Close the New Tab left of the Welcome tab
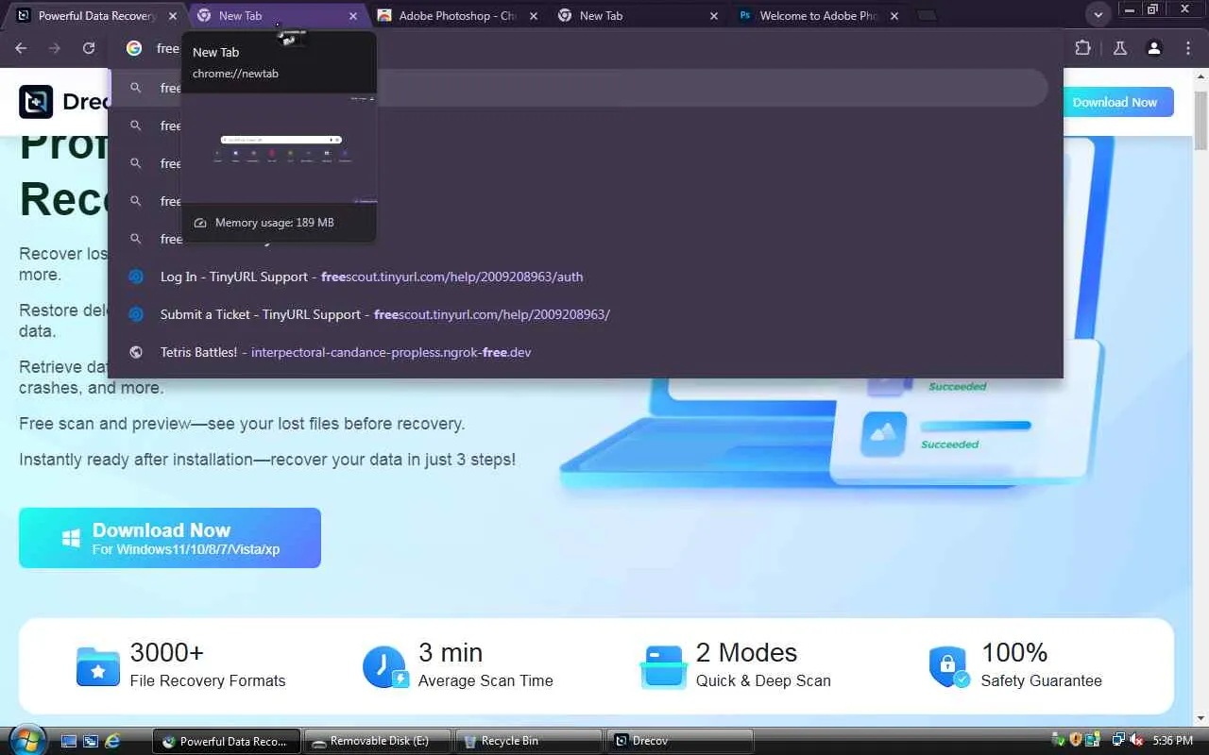The width and height of the screenshot is (1209, 755). point(714,16)
